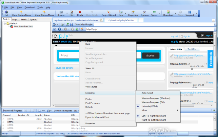Click the sign in link with the black background

(209, 36)
